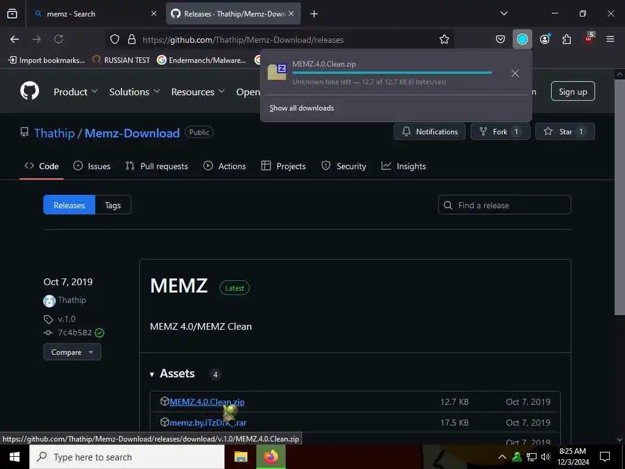Click Import bookmarks in bookmarks bar
The image size is (625, 469).
(46, 60)
